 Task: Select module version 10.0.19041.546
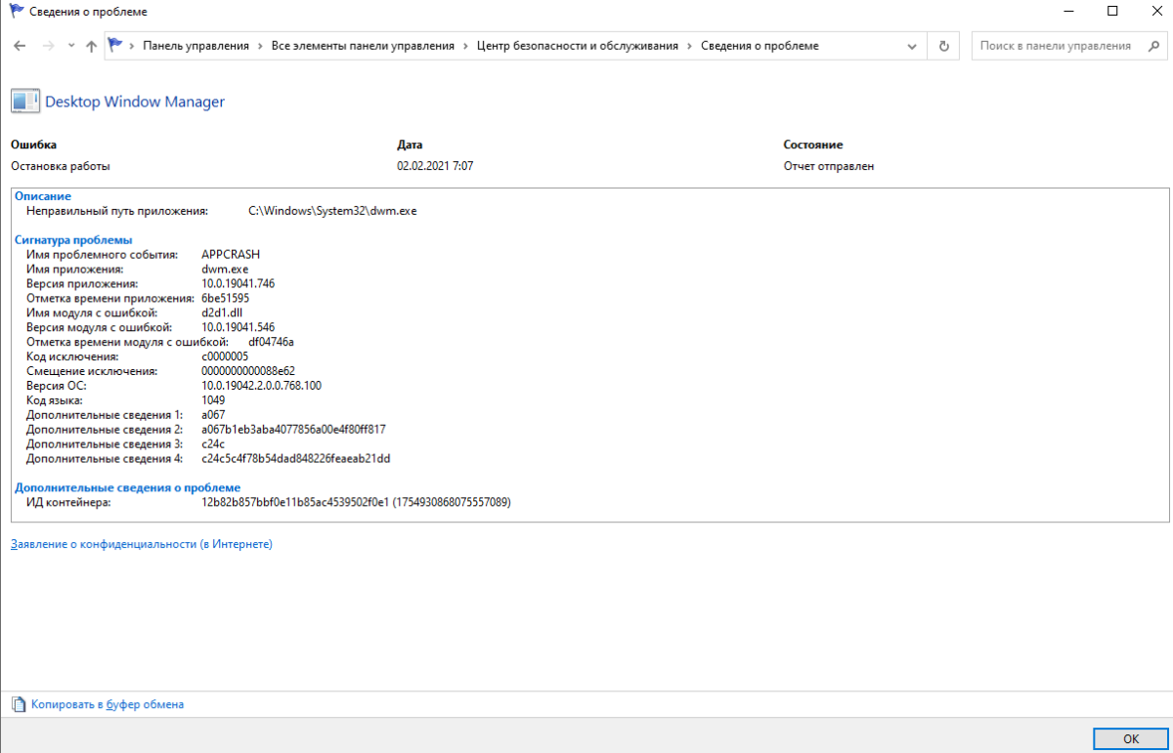point(239,327)
